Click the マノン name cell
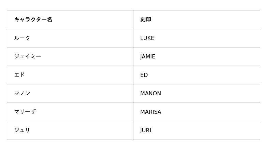The width and height of the screenshot is (273, 150). coord(22,94)
